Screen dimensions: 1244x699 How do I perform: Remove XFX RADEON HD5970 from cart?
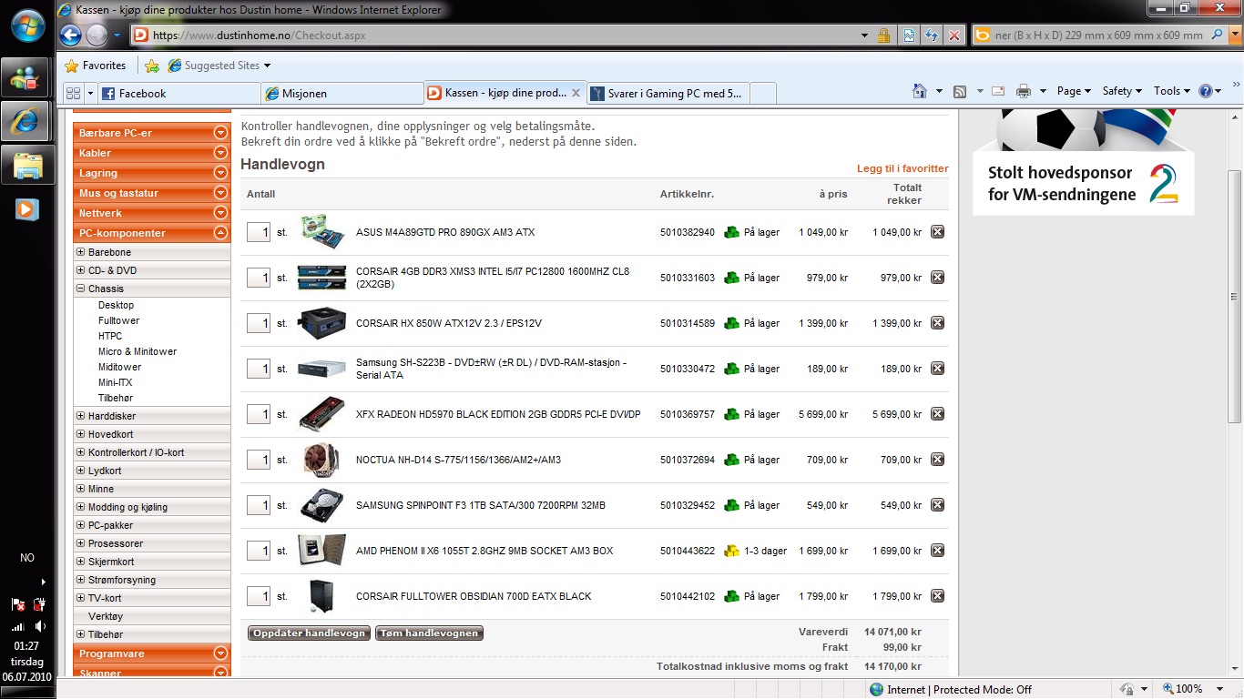click(x=937, y=414)
